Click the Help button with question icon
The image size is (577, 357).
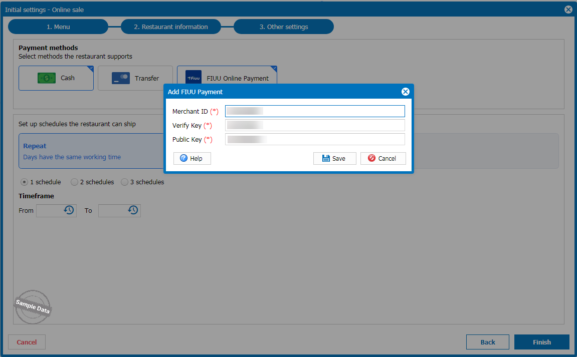click(x=192, y=158)
